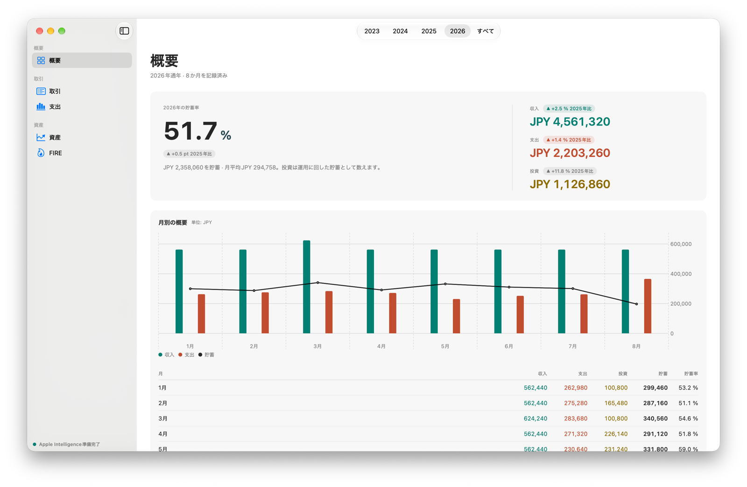Click February investment value 165,480
Viewport: 747px width, 487px height.
616,403
